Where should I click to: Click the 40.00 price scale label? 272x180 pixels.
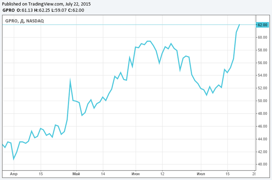click(262, 164)
